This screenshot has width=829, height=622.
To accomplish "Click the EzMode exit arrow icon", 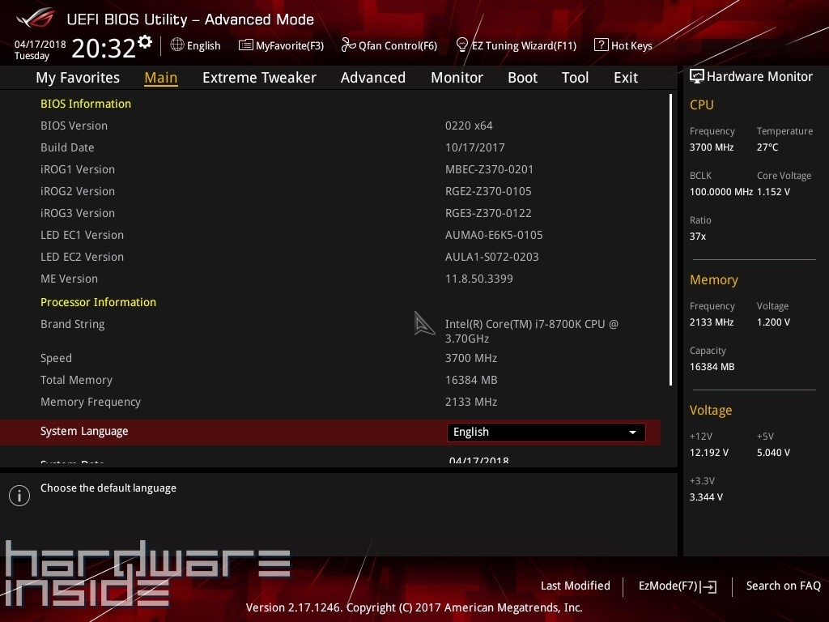I will point(708,586).
